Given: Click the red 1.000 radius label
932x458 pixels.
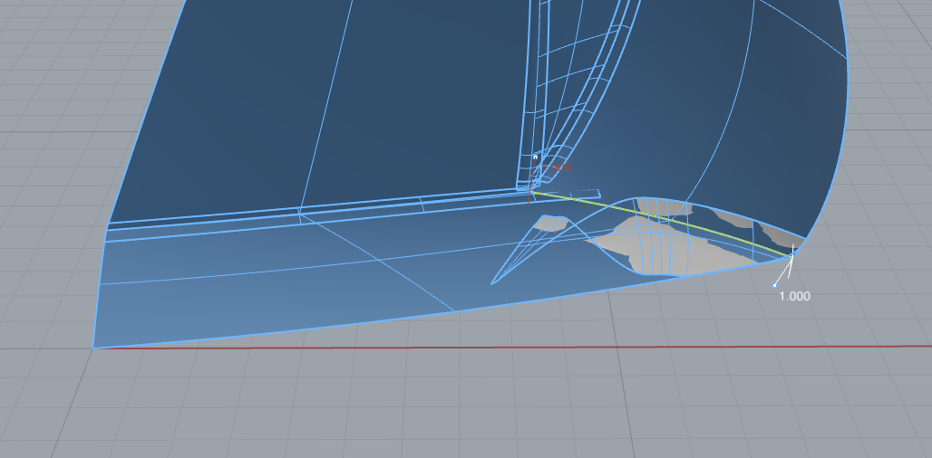Looking at the screenshot, I should point(557,167).
